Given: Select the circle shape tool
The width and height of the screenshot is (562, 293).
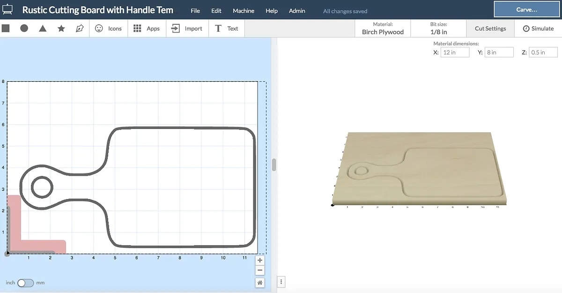Looking at the screenshot, I should click(x=24, y=29).
